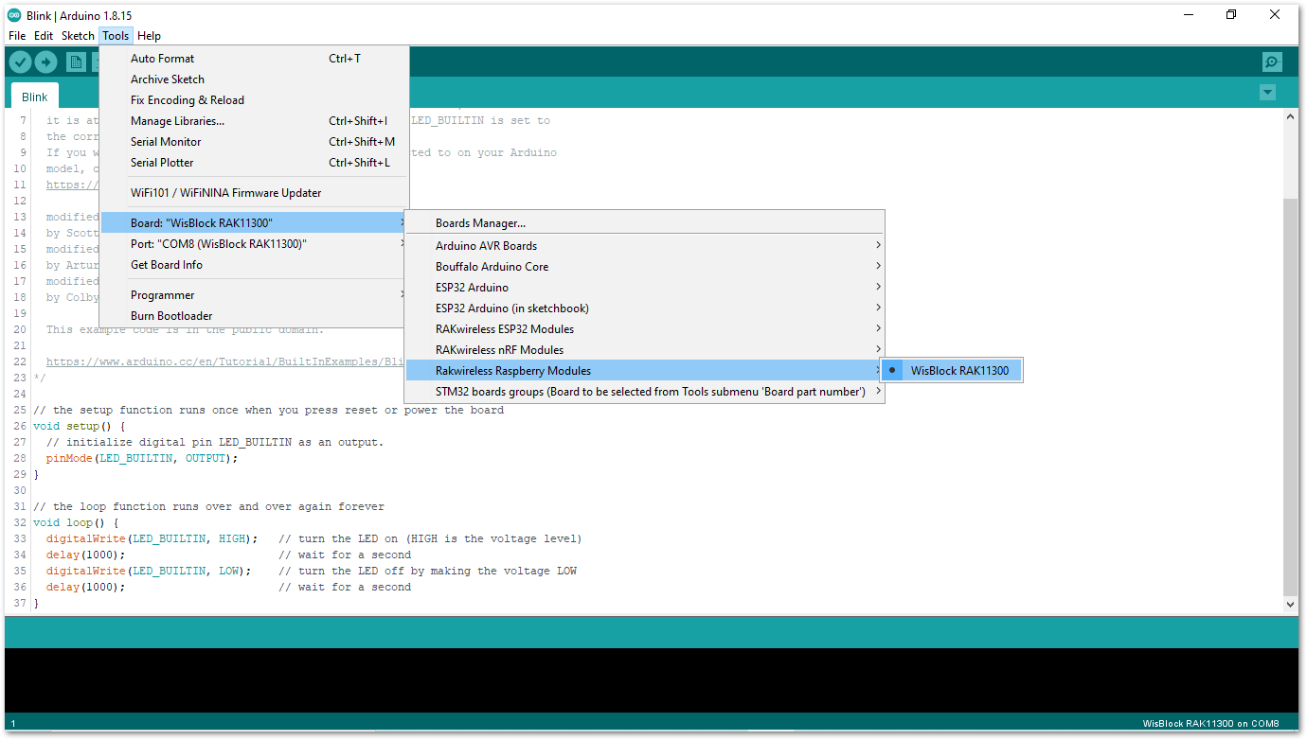Image resolution: width=1307 pixels, height=740 pixels.
Task: Open Boards Manager... entry
Action: [645, 223]
